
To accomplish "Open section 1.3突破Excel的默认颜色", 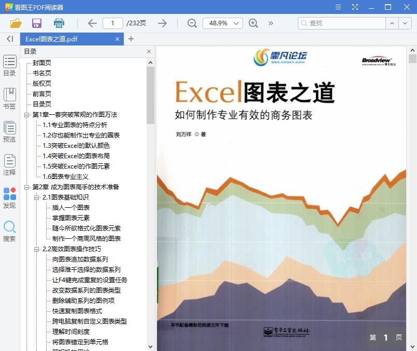I will click(76, 146).
